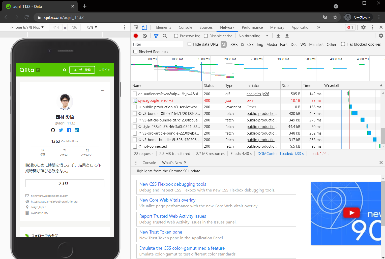Open the incognito シークレット profile button
The image size is (385, 259).
click(358, 17)
